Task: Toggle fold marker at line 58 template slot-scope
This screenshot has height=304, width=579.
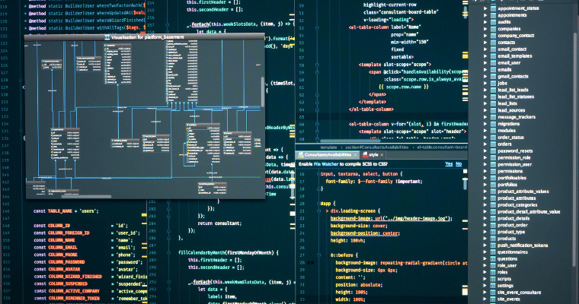Action: pos(317,65)
